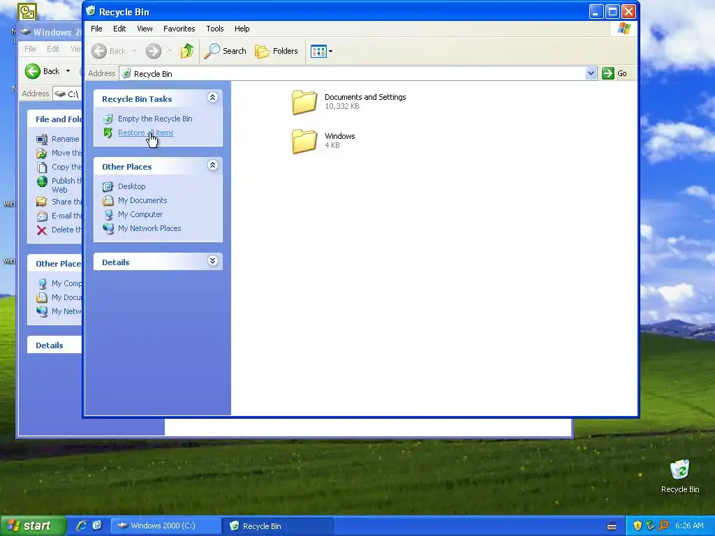Click Rename in the background window
The height and width of the screenshot is (536, 715).
tap(65, 139)
